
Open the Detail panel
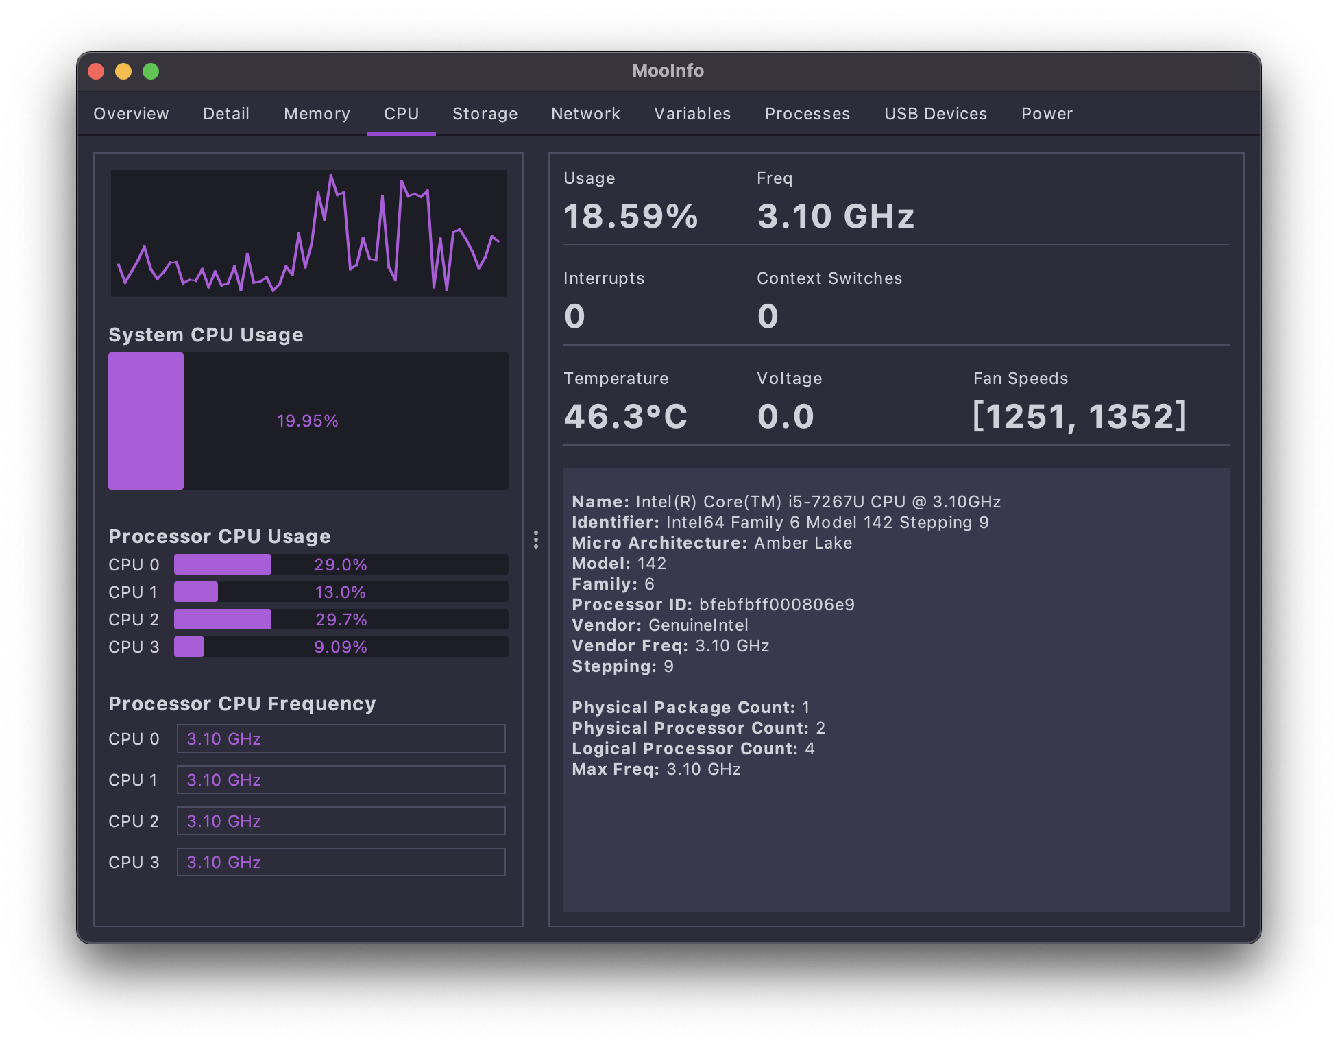coord(225,113)
